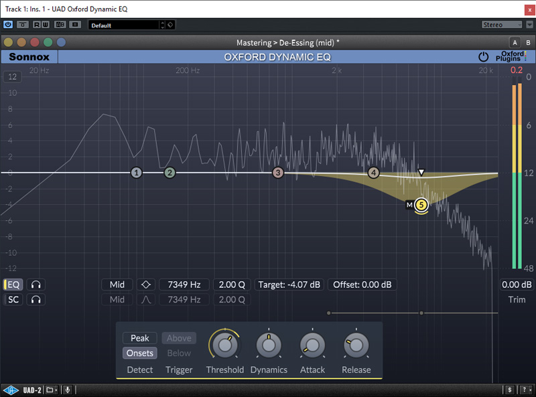Screen dimensions: 536x397
Task: Click the EQ headphone solo icon
Action: (x=36, y=285)
